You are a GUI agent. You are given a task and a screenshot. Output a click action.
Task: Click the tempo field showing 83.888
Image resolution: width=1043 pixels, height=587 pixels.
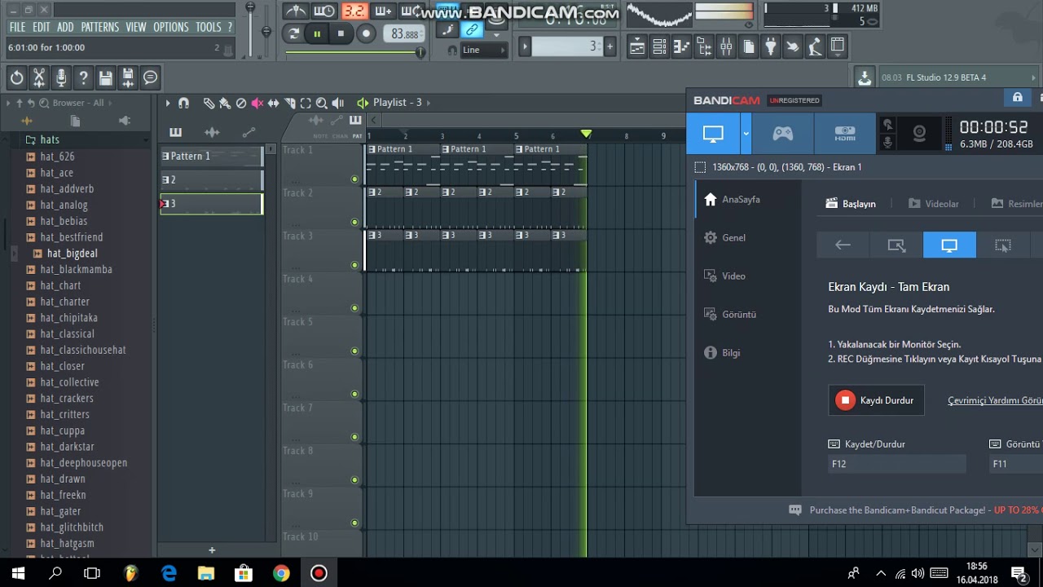pos(404,34)
